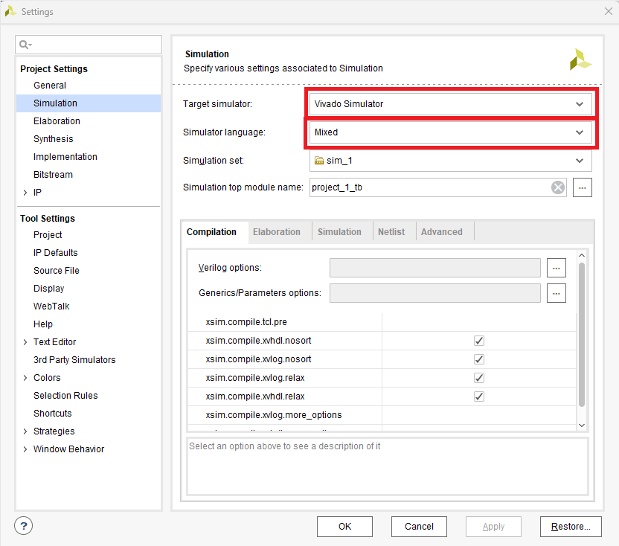Click the scroll down arrow in options list
This screenshot has width=619, height=546.
582,425
